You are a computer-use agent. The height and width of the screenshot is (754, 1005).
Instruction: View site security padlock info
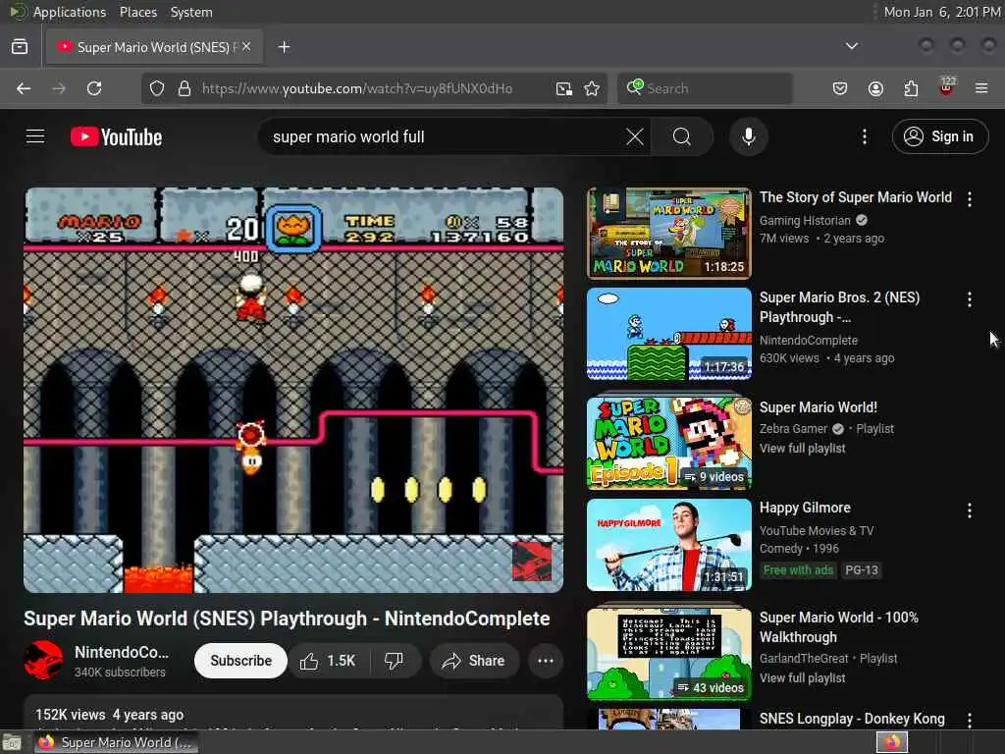[x=185, y=88]
